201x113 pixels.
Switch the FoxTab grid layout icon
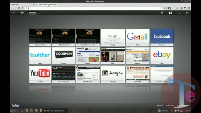point(170,13)
